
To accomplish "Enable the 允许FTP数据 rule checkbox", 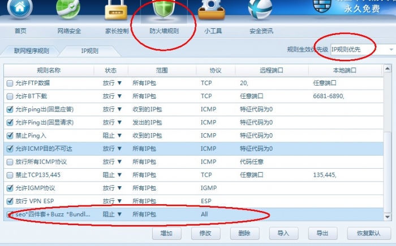I will (x=10, y=83).
